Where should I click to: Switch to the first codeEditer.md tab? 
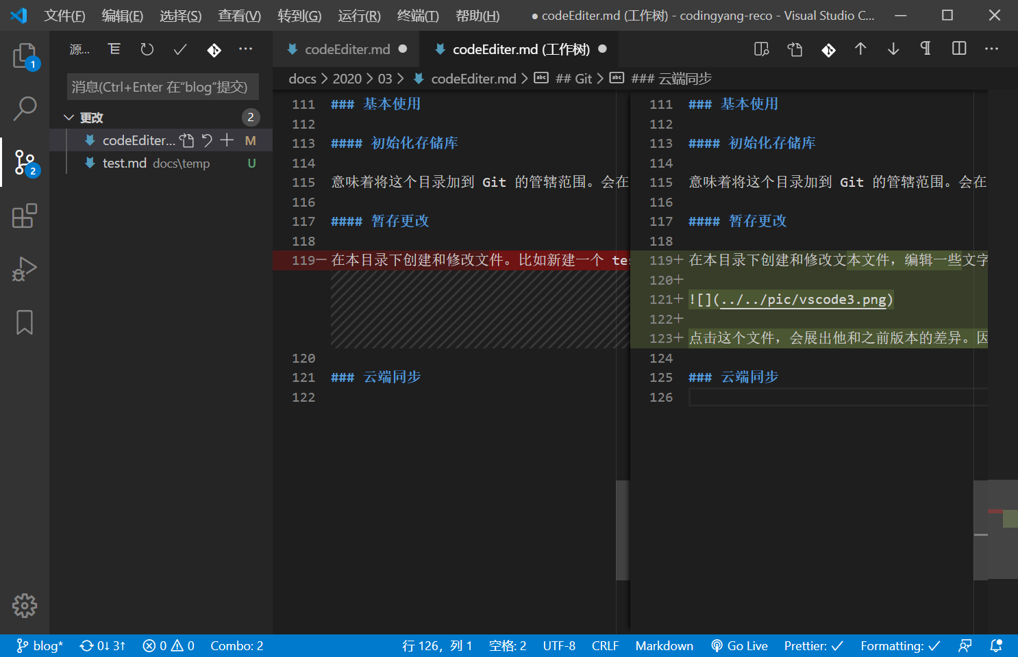[x=347, y=49]
